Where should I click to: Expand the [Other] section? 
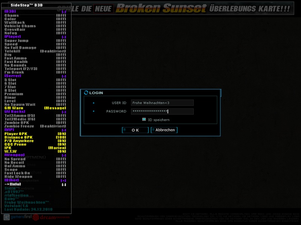coord(63,180)
